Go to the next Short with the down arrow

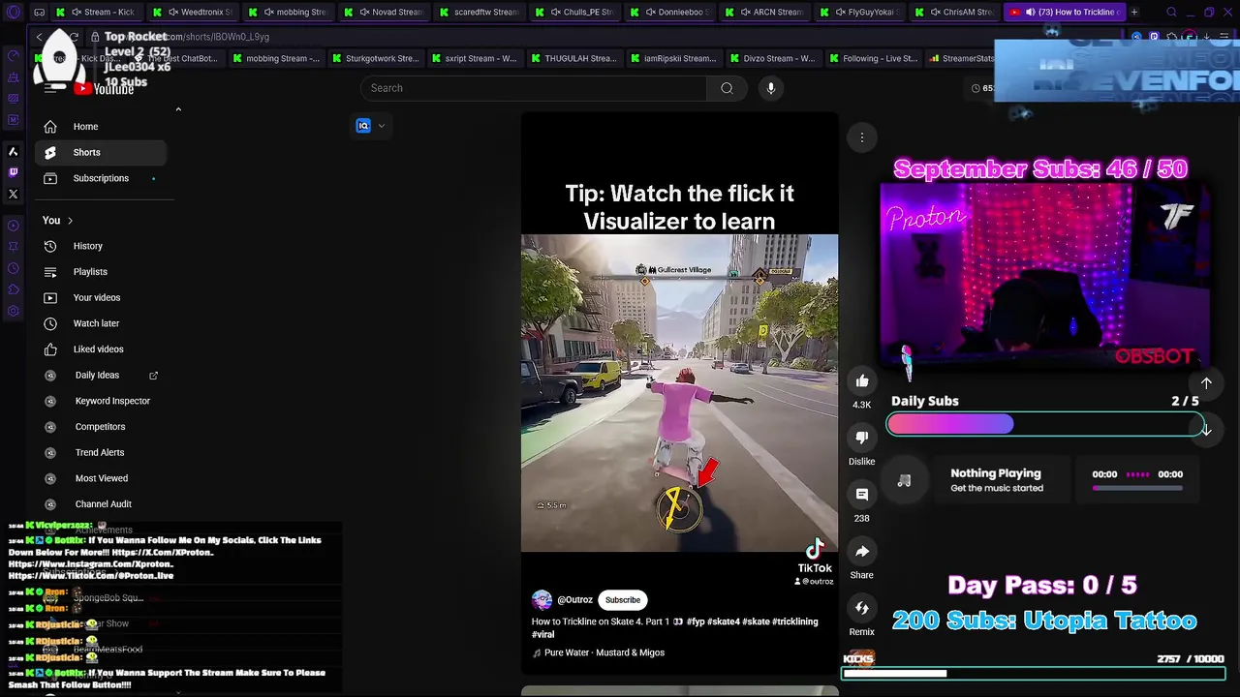tap(1206, 430)
